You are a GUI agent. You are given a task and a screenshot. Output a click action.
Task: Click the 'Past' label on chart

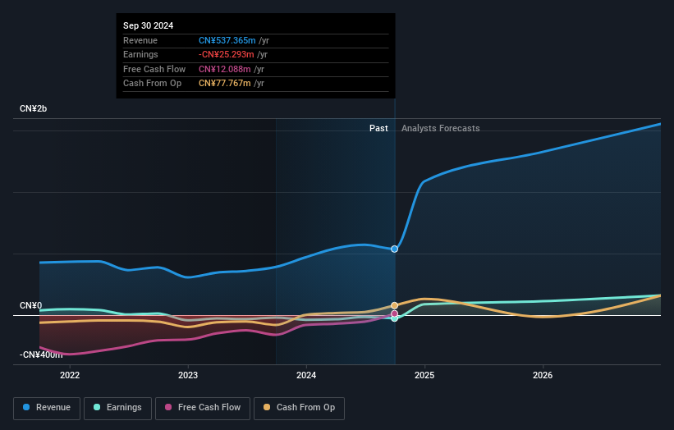(x=378, y=128)
